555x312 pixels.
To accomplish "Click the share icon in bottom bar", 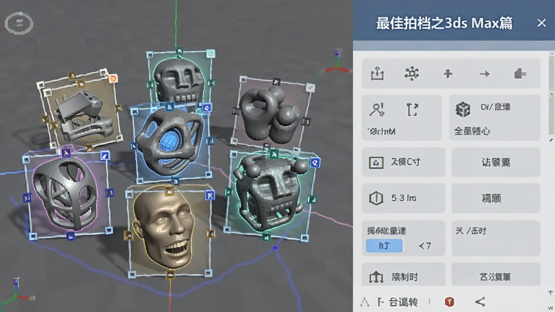I will pyautogui.click(x=480, y=302).
